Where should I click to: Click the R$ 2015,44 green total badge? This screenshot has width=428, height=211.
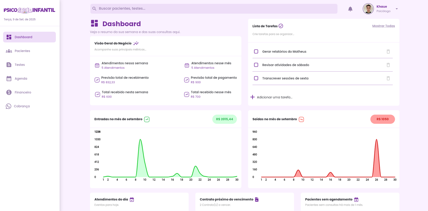(224, 119)
